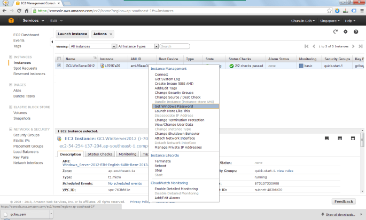The image size is (366, 220).
Task: Click browser home icon
Action: [x=27, y=11]
